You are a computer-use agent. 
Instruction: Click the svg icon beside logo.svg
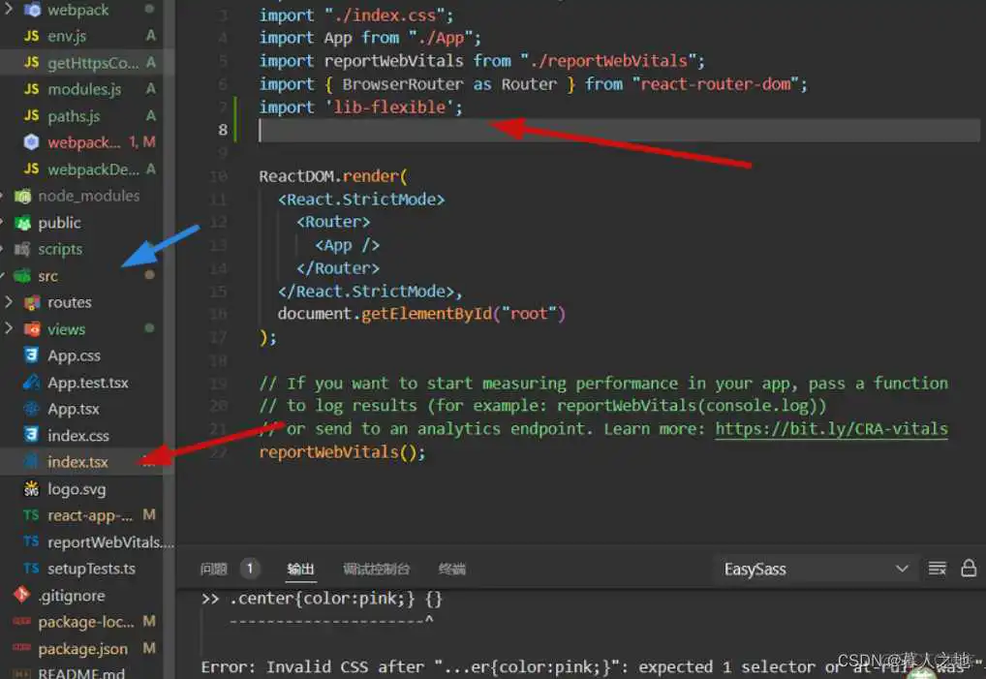click(30, 488)
